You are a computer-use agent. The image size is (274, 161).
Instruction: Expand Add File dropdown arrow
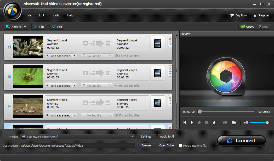(x=25, y=27)
